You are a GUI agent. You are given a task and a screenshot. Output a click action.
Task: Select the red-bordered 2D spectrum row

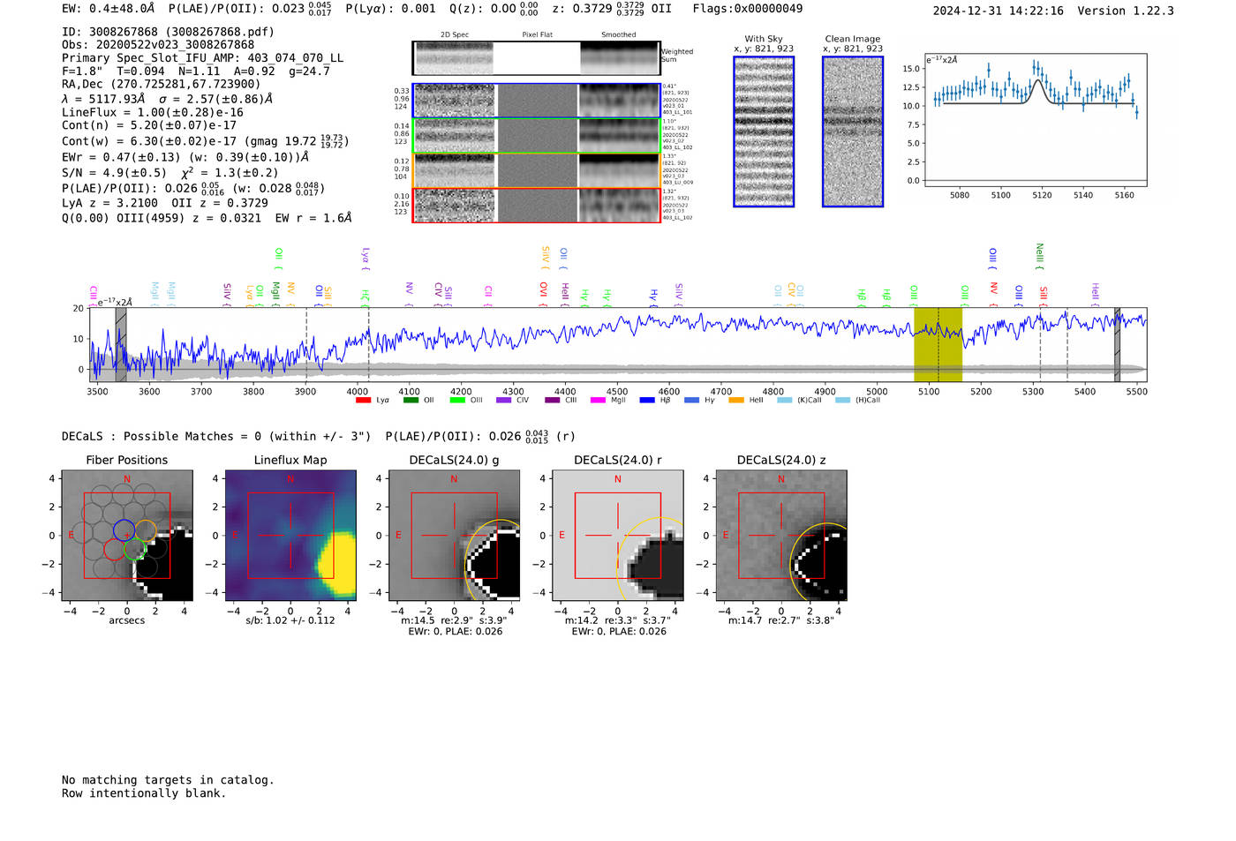(536, 205)
